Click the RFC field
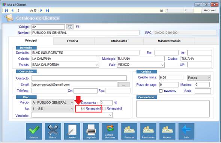This screenshot has width=221, height=143. tap(185, 33)
